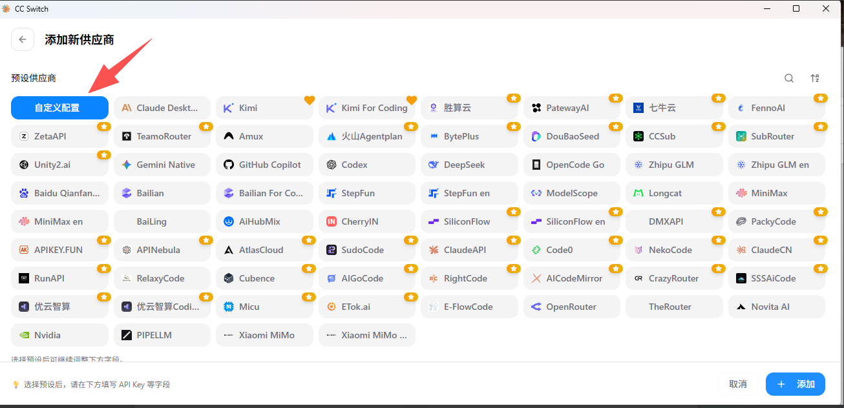
Task: Open the provider search magnifier icon
Action: coord(789,78)
